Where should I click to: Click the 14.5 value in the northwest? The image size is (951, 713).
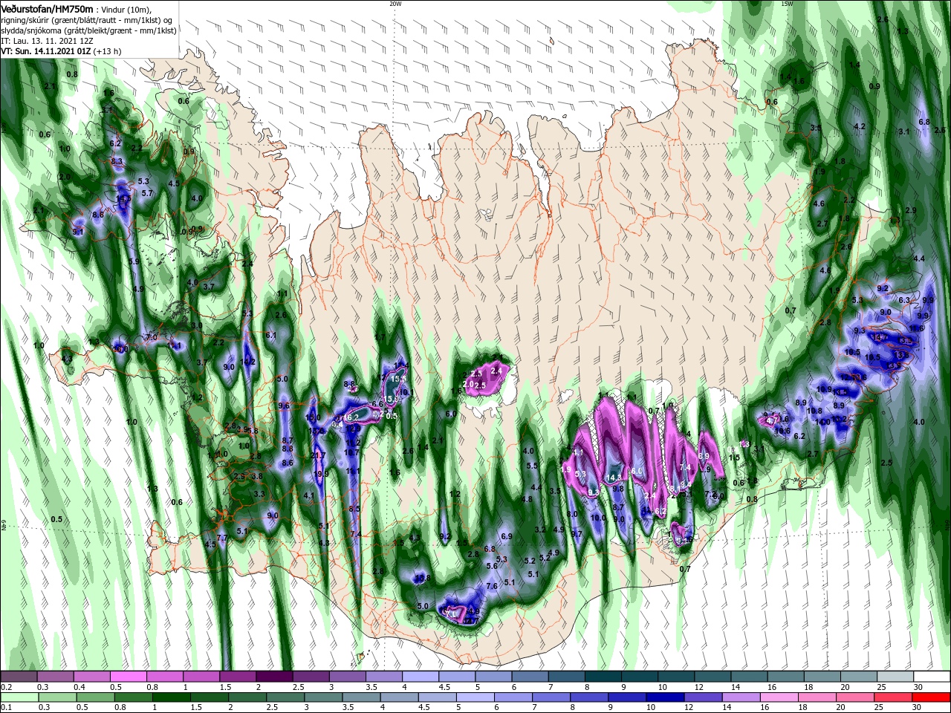[x=123, y=199]
